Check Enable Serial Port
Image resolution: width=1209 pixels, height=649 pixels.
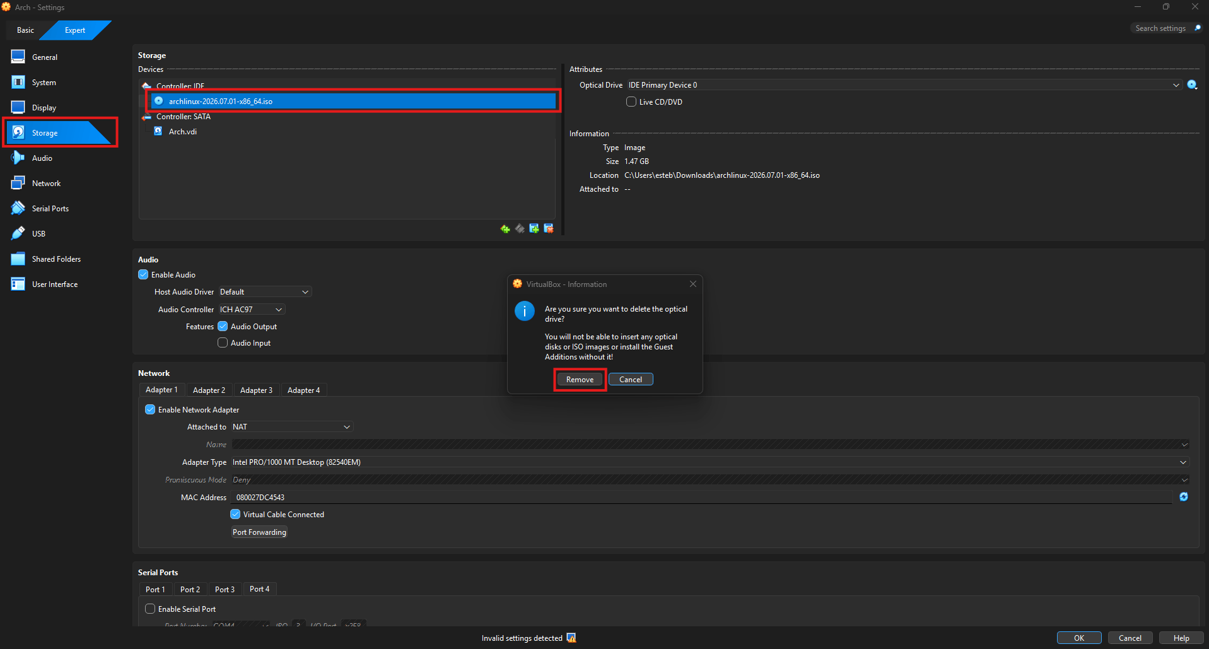pyautogui.click(x=150, y=609)
